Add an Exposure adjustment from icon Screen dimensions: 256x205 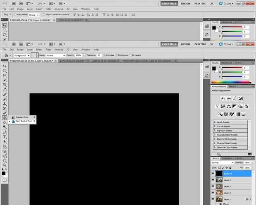[x=240, y=98]
